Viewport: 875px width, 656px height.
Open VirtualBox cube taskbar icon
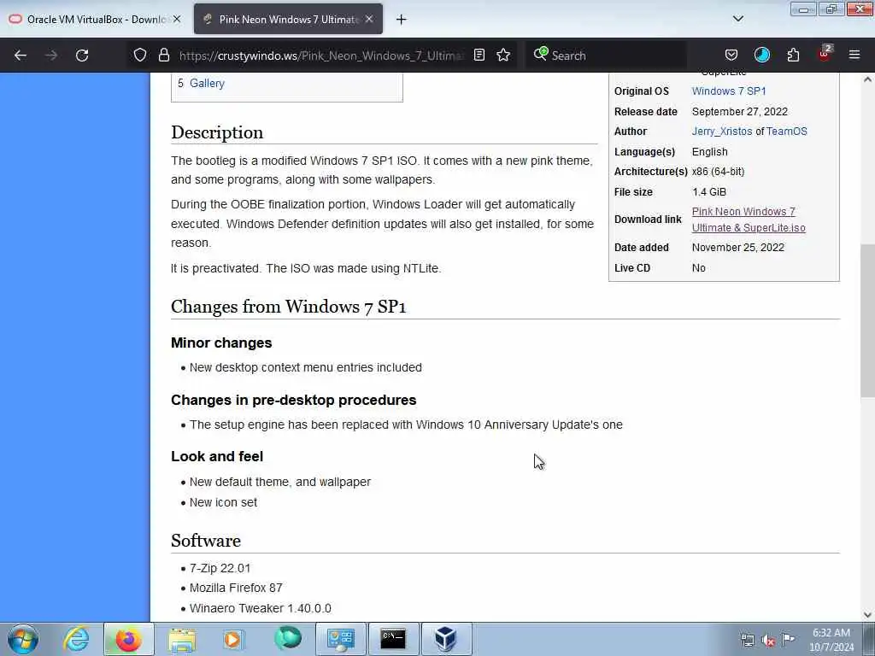click(446, 639)
